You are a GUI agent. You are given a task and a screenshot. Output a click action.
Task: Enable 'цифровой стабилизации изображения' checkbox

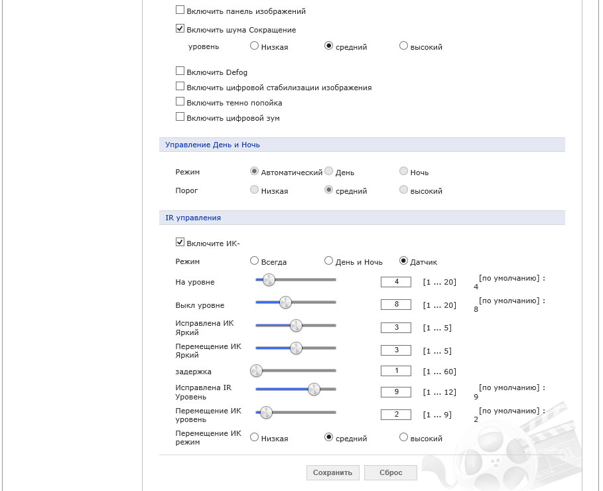pos(180,87)
